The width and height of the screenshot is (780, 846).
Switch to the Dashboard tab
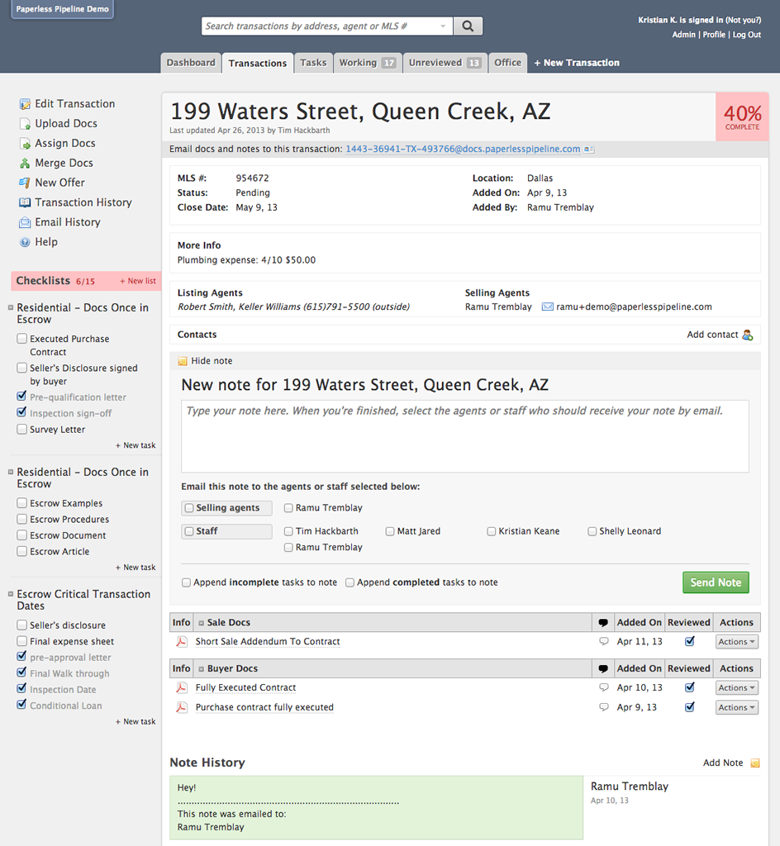pyautogui.click(x=191, y=63)
